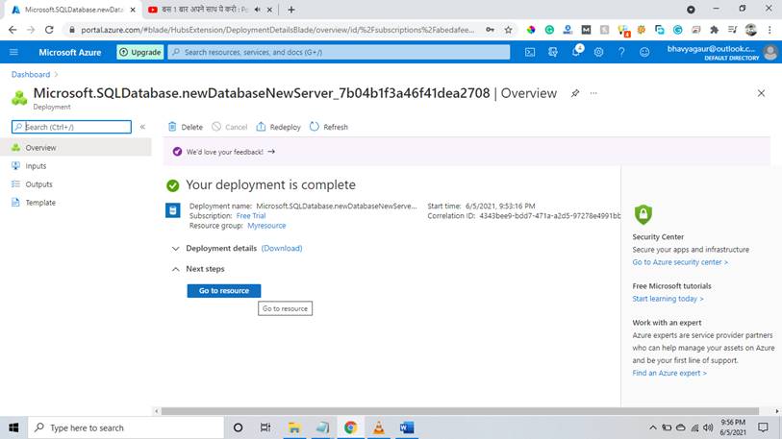The width and height of the screenshot is (782, 439).
Task: Click the Upgrade button
Action: pyautogui.click(x=140, y=52)
